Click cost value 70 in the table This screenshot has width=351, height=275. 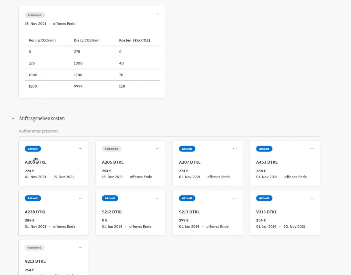click(121, 75)
